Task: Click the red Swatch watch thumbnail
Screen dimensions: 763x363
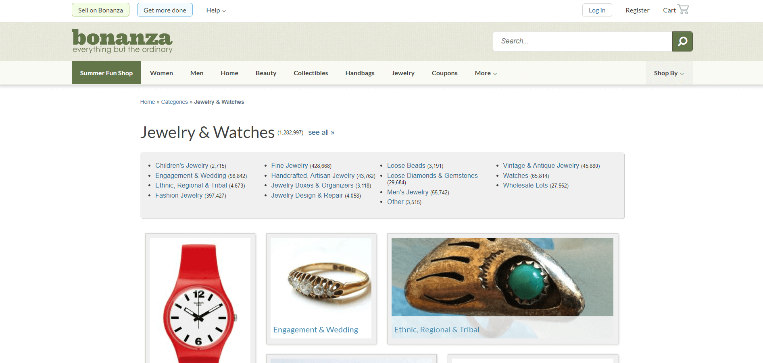Action: click(x=200, y=300)
